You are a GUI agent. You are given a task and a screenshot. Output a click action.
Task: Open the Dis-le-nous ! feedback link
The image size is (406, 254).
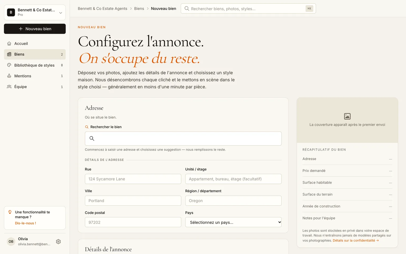click(x=25, y=223)
